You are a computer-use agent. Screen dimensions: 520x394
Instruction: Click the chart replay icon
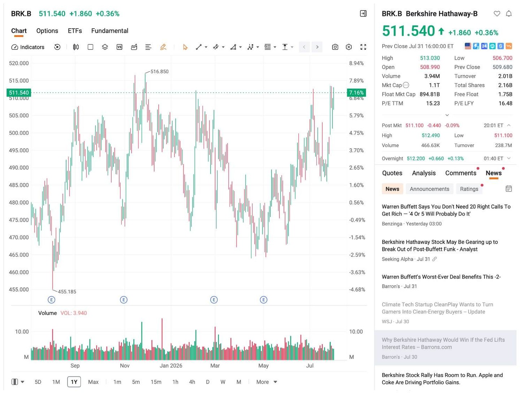(57, 47)
